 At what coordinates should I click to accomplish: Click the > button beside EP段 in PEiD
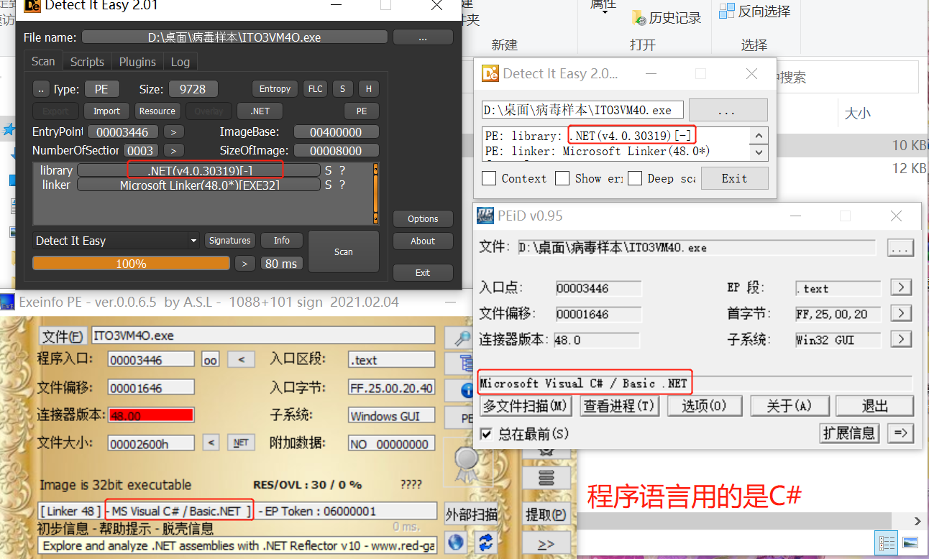(x=902, y=287)
